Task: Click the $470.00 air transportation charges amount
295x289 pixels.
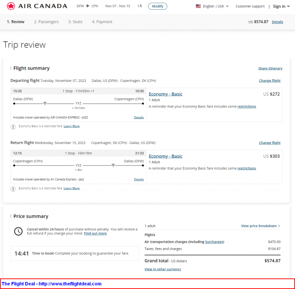Action: (x=274, y=242)
